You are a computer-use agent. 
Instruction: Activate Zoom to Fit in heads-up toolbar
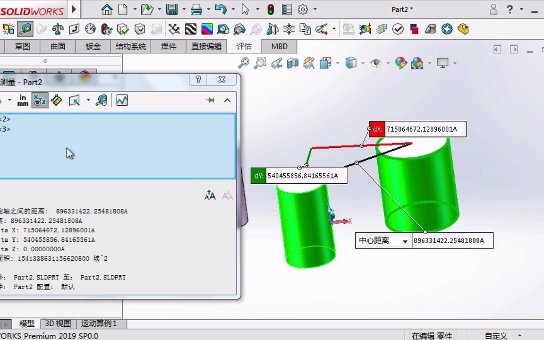pos(244,63)
